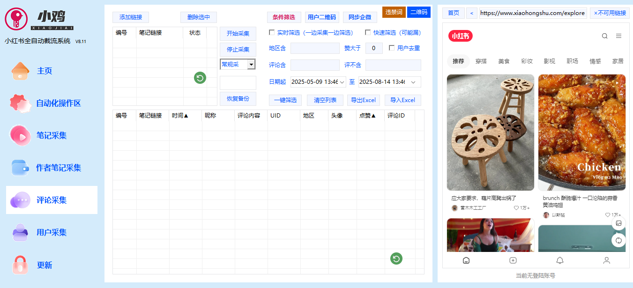Click the 恢复备份 button
The height and width of the screenshot is (288, 633).
tap(238, 99)
